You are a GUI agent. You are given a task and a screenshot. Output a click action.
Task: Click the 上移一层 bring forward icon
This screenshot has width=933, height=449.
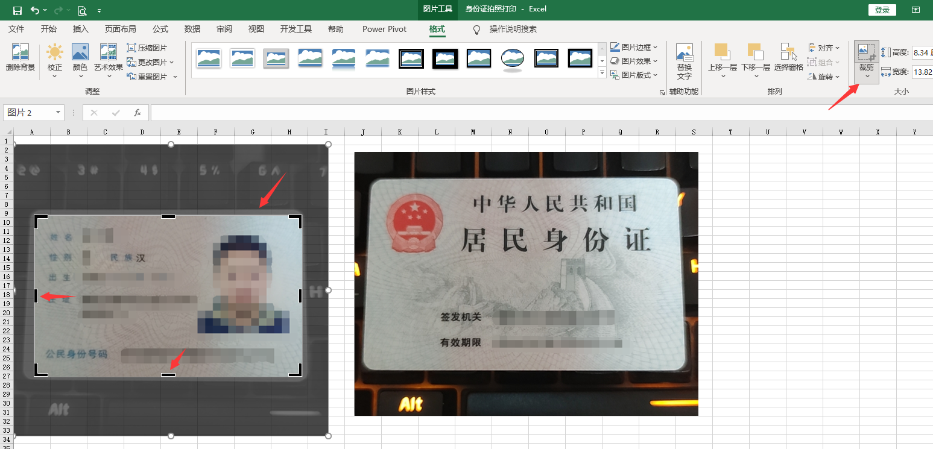tap(723, 52)
